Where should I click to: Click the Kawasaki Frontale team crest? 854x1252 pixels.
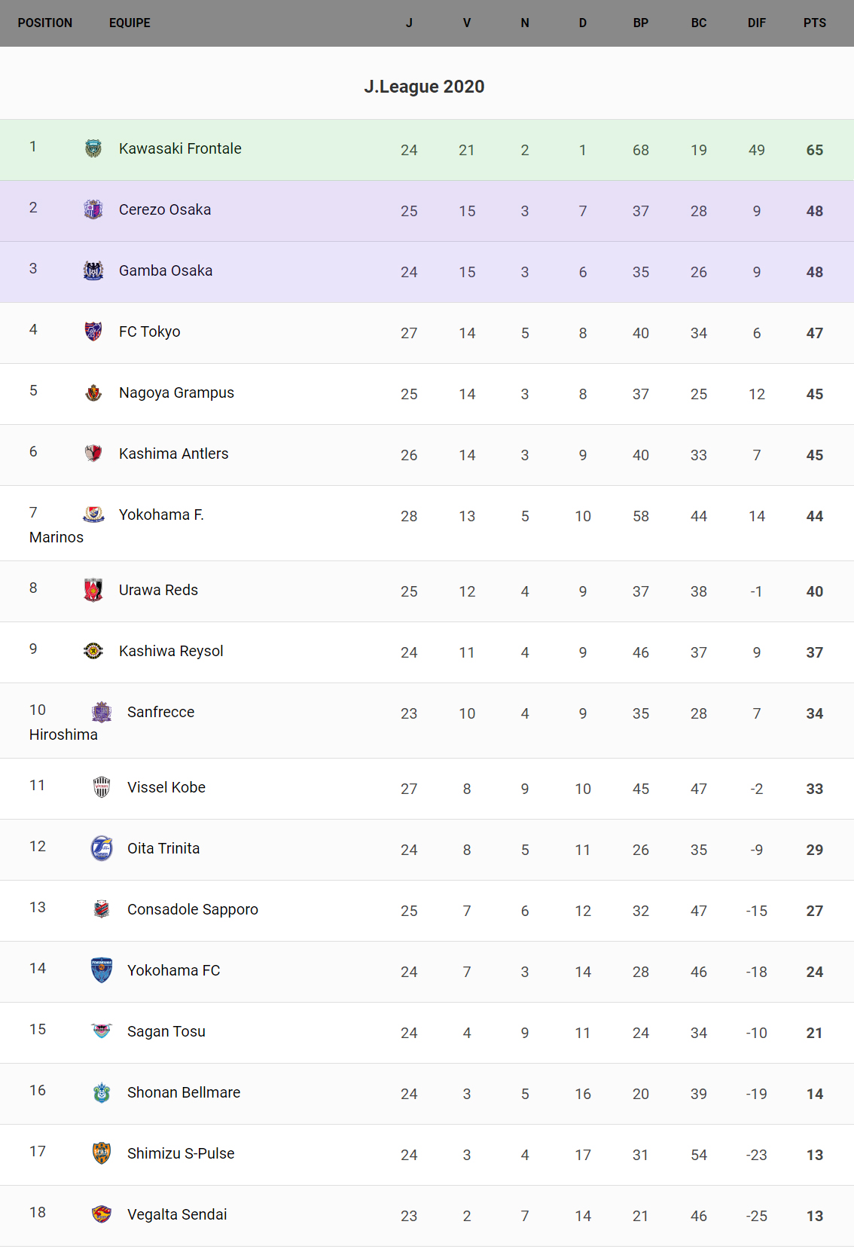[x=93, y=148]
